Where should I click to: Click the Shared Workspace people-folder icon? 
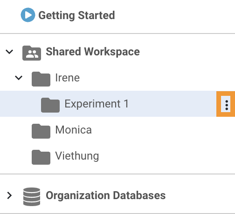point(32,53)
